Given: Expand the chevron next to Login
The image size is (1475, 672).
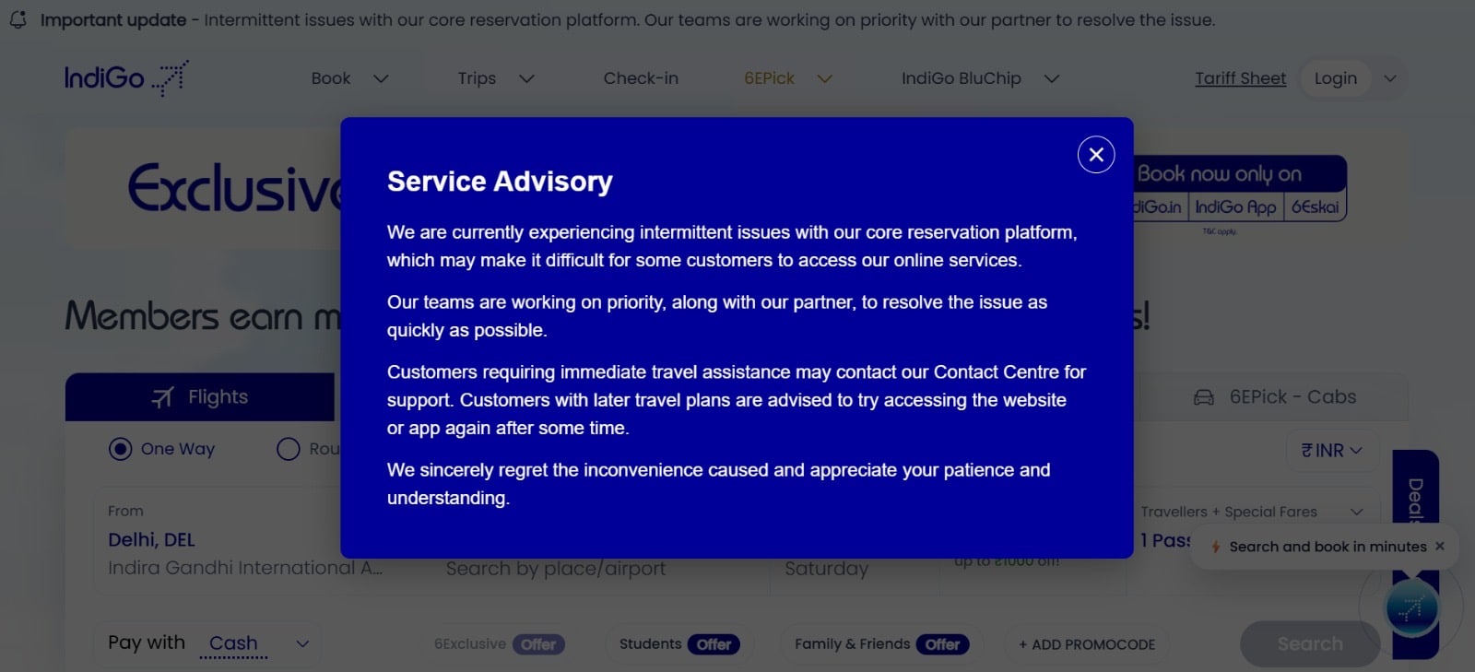Looking at the screenshot, I should (1390, 79).
